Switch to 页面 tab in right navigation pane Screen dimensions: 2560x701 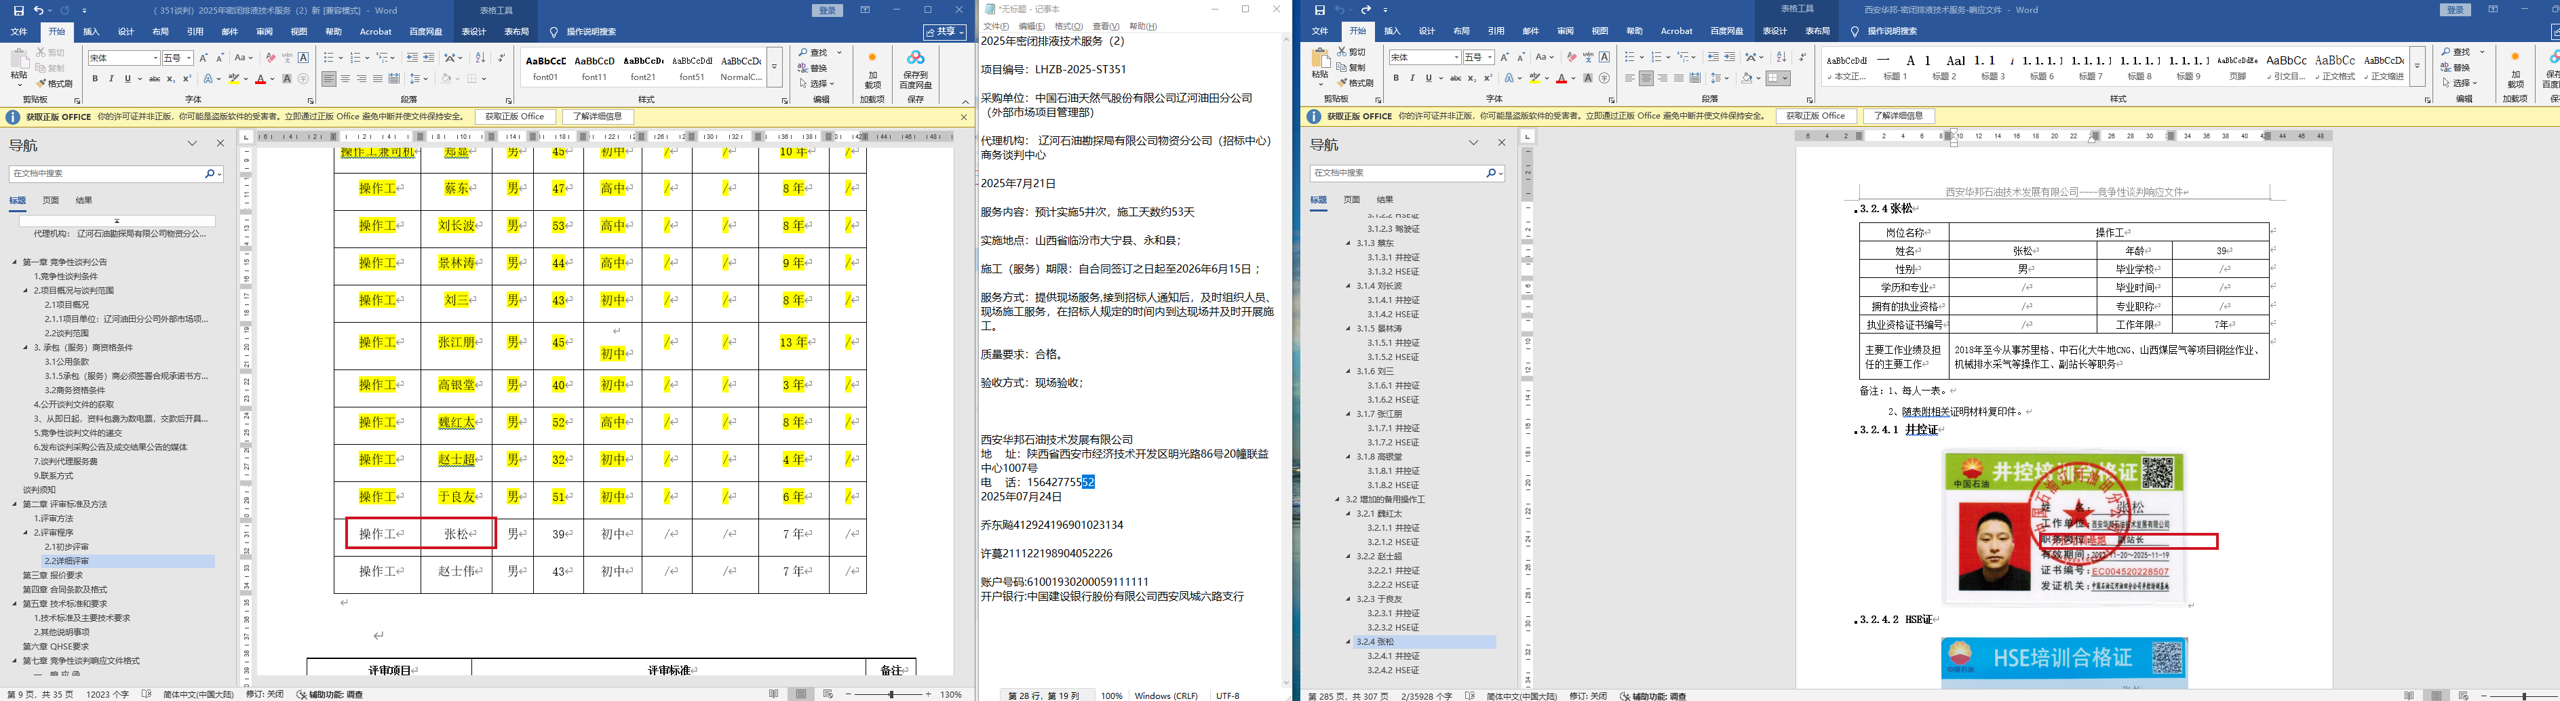coord(1351,199)
